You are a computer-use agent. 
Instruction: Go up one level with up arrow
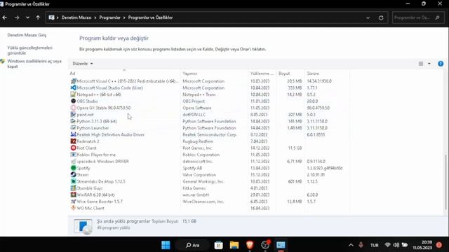pos(38,17)
